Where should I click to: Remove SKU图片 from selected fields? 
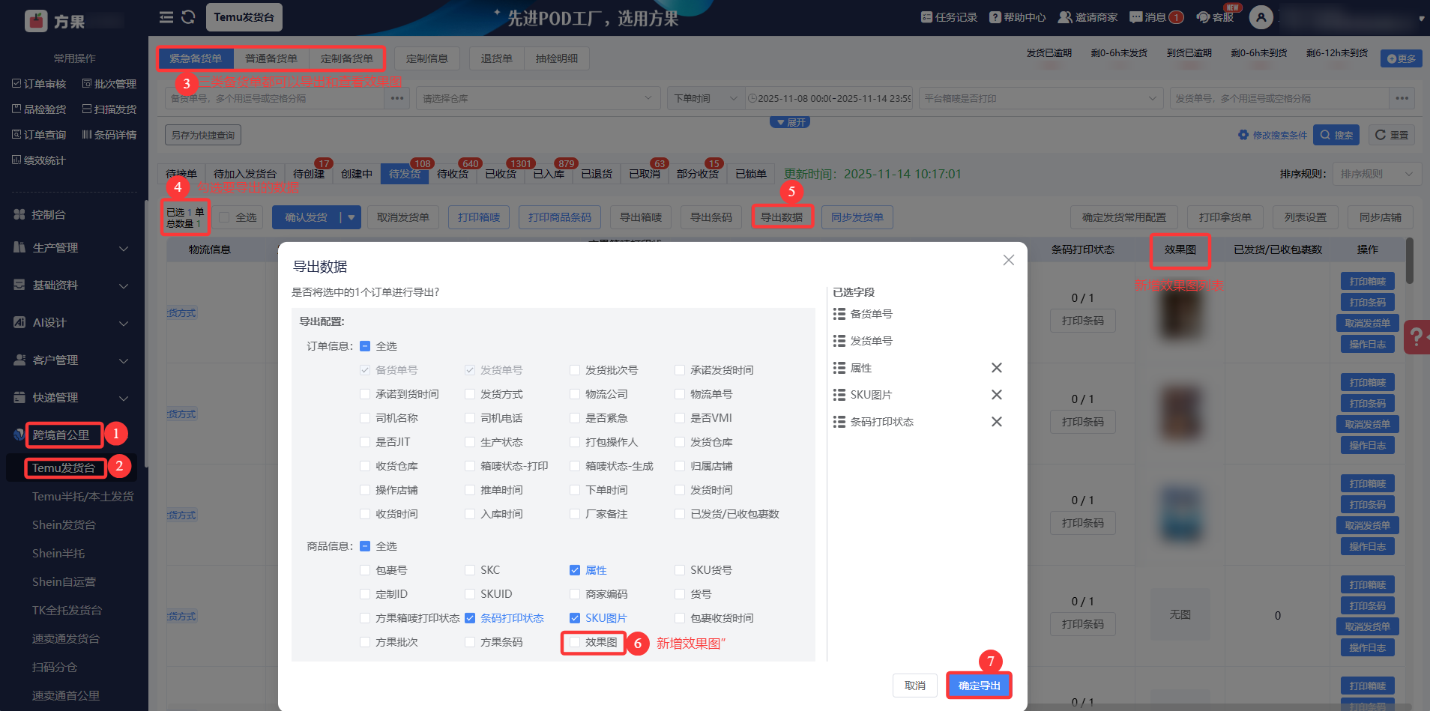tap(997, 395)
